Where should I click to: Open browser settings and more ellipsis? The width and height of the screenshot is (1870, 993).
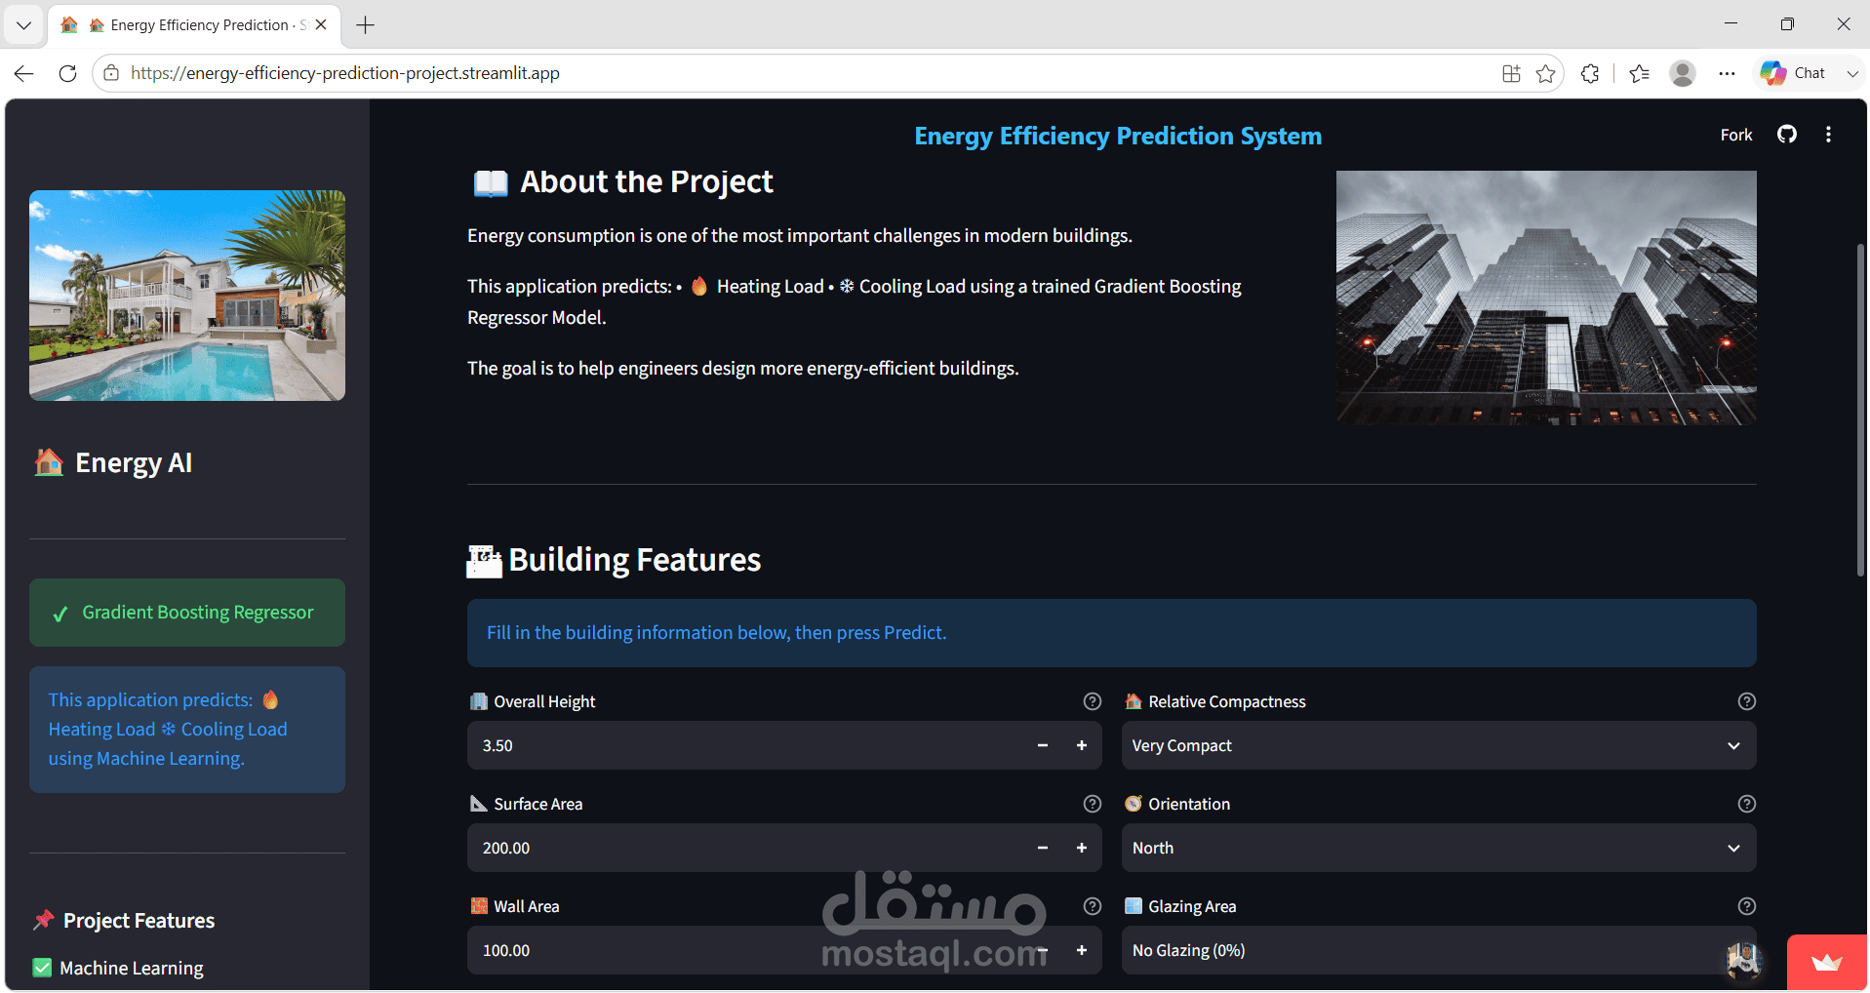pyautogui.click(x=1727, y=73)
